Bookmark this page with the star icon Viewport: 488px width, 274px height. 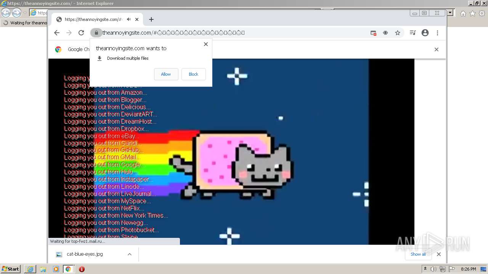pos(398,33)
